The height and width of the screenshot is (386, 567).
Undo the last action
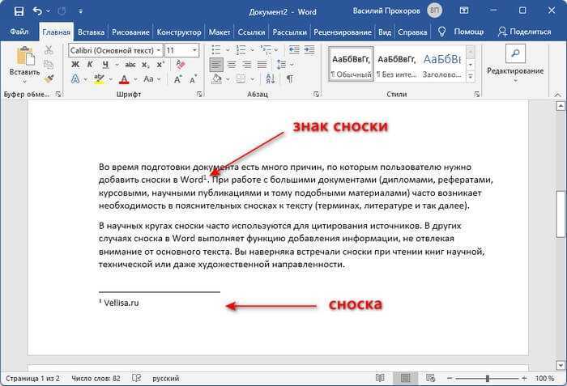37,11
